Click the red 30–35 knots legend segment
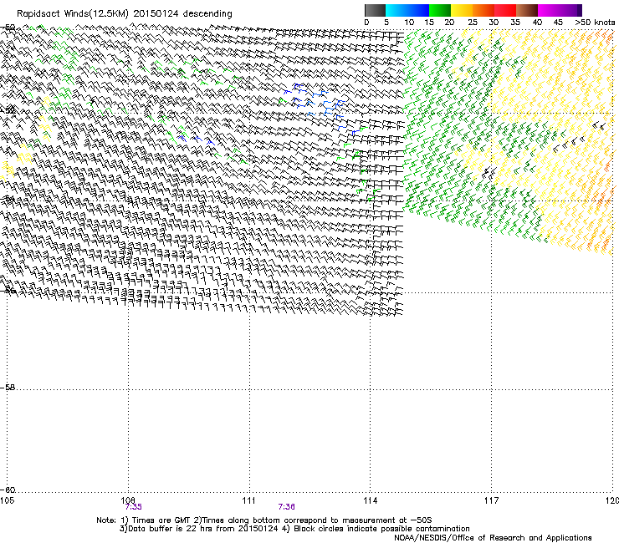 (x=505, y=10)
